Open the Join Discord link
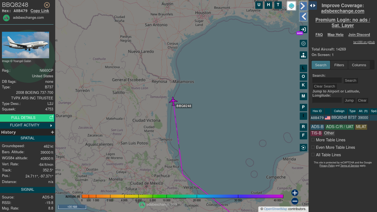The height and width of the screenshot is (212, 377). click(359, 35)
